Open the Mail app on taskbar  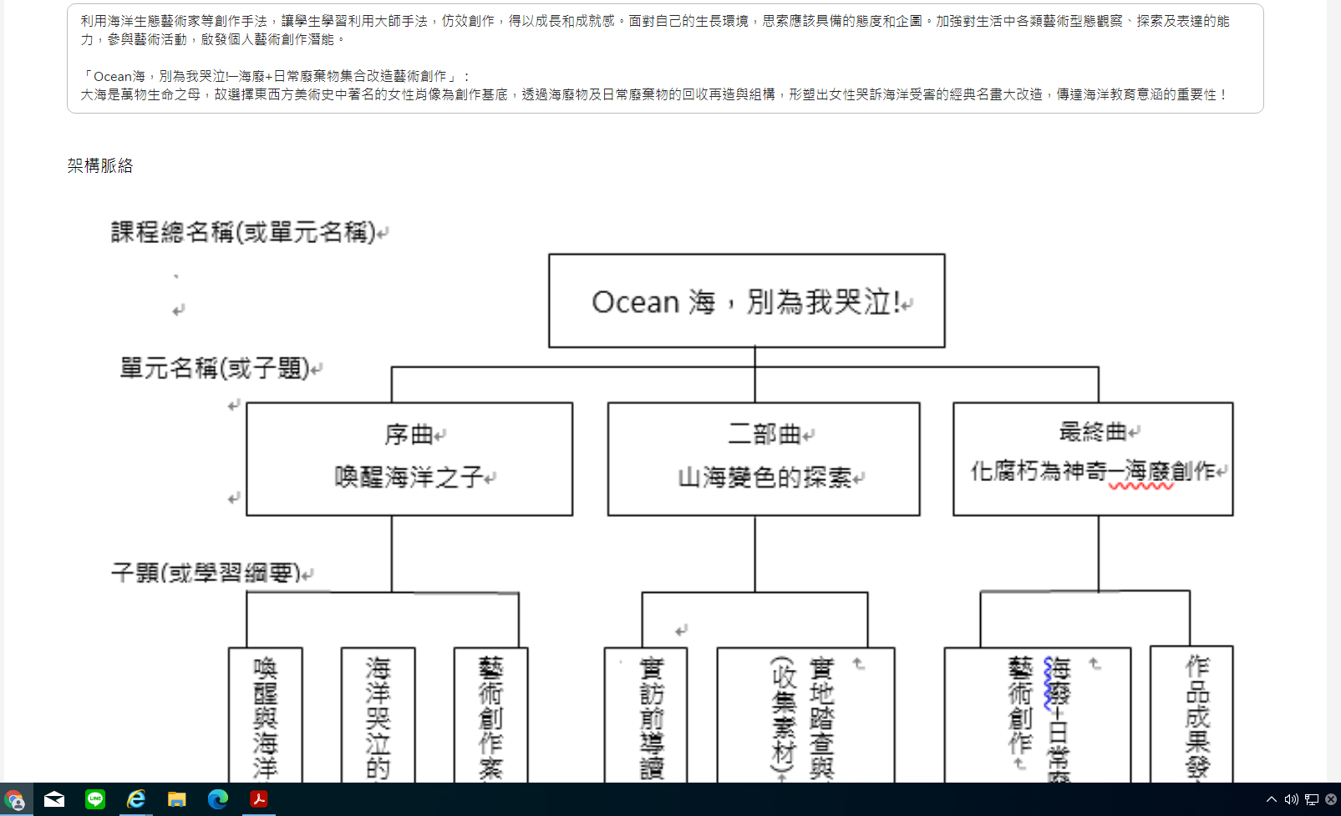[54, 800]
